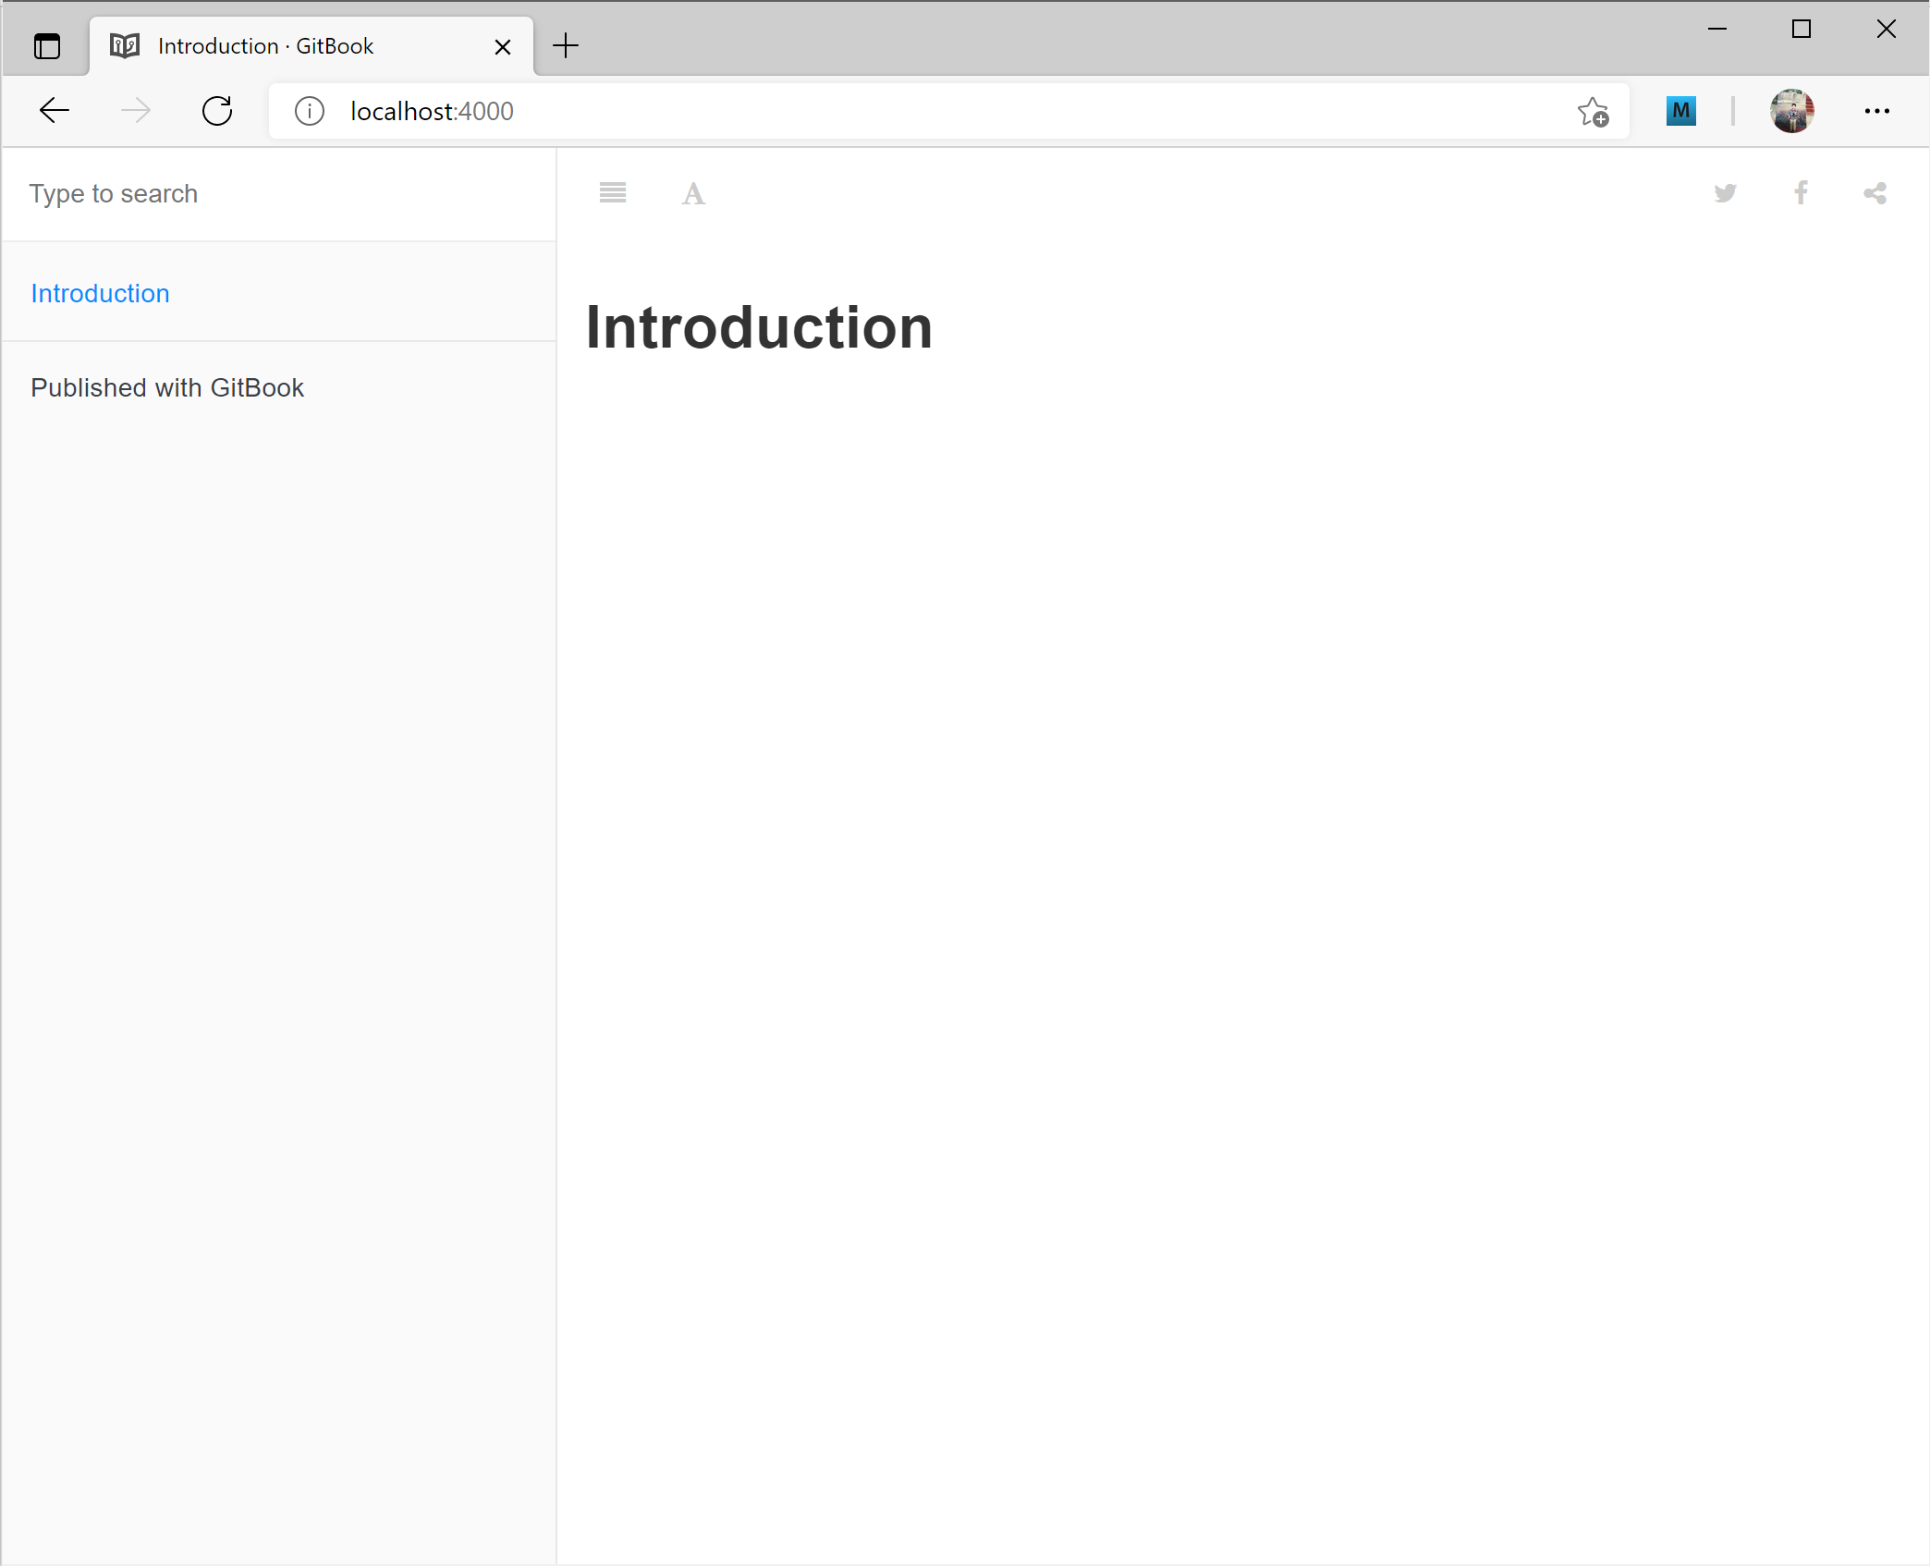
Task: Toggle the sidebar with the hamburger icon
Action: pyautogui.click(x=612, y=193)
